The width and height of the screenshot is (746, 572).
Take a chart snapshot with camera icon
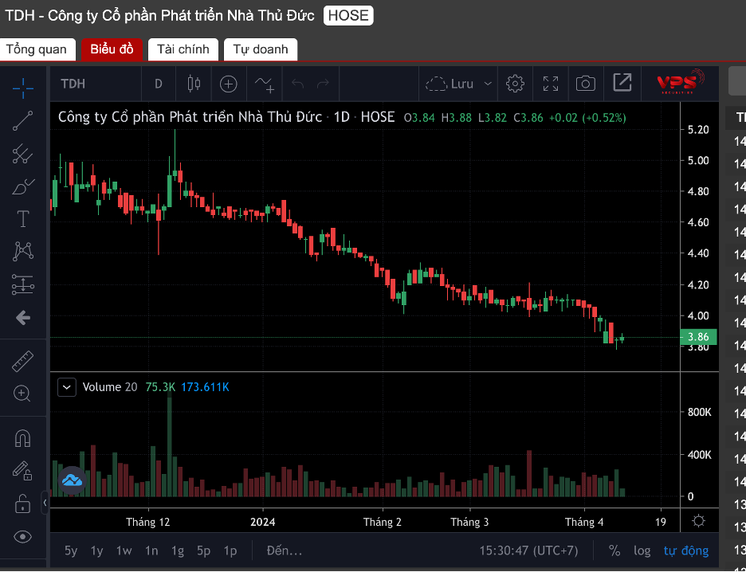click(586, 84)
